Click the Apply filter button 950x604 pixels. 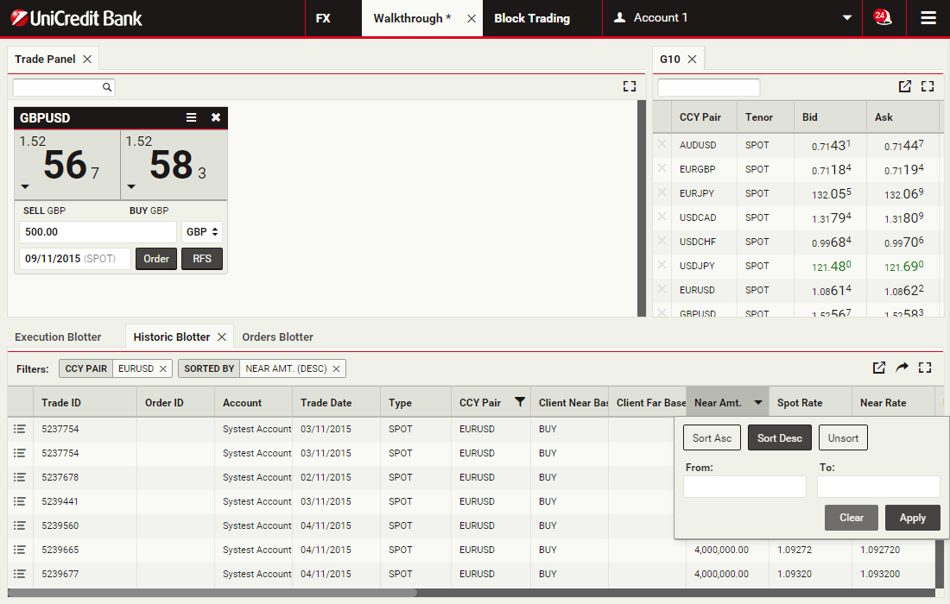(x=912, y=518)
